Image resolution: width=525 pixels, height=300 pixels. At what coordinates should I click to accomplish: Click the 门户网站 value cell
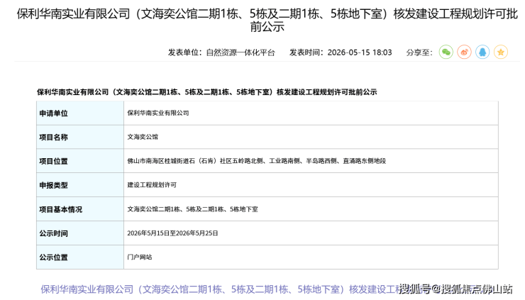pyautogui.click(x=311, y=257)
